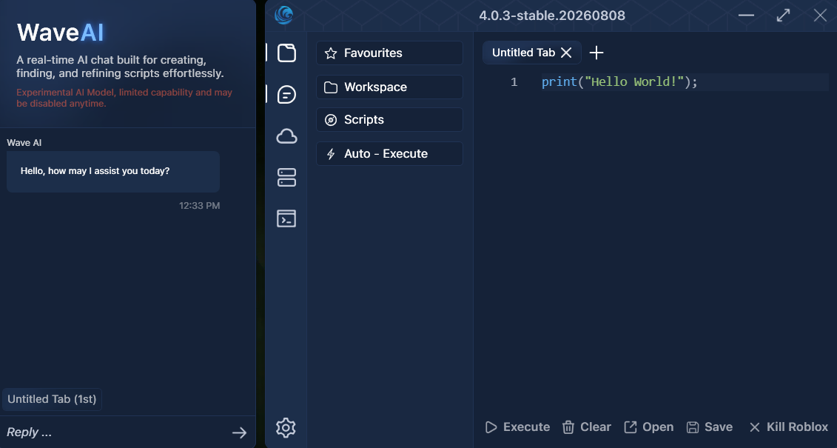Screen dimensions: 837x448
Task: Click the version text 4.0.3-stable.20260808
Action: click(x=552, y=15)
